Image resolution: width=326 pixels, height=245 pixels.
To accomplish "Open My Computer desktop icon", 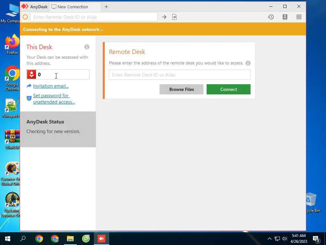I will point(11,13).
